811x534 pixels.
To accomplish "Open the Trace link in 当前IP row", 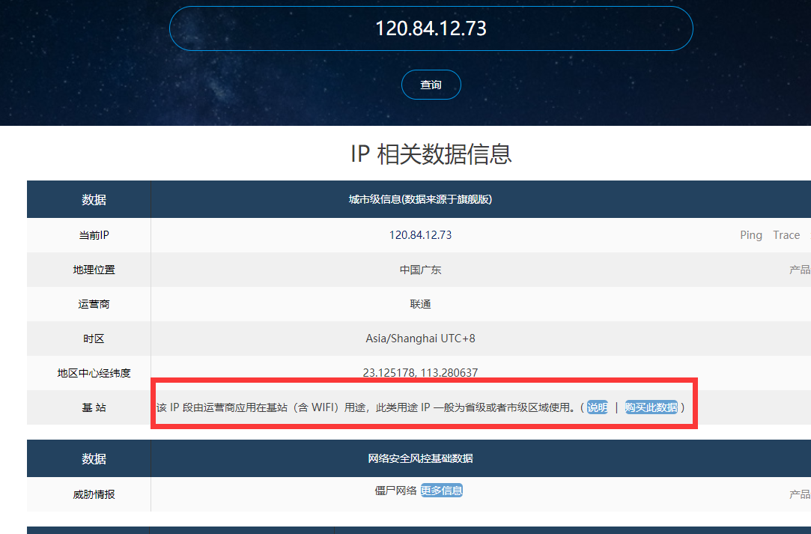I will 786,235.
